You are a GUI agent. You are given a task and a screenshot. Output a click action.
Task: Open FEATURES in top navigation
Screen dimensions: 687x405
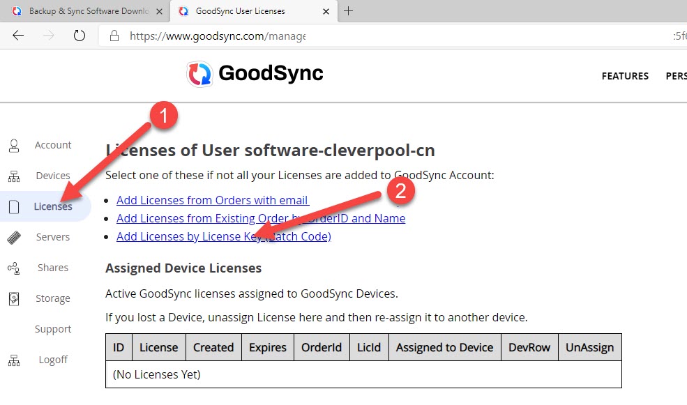[x=625, y=76]
